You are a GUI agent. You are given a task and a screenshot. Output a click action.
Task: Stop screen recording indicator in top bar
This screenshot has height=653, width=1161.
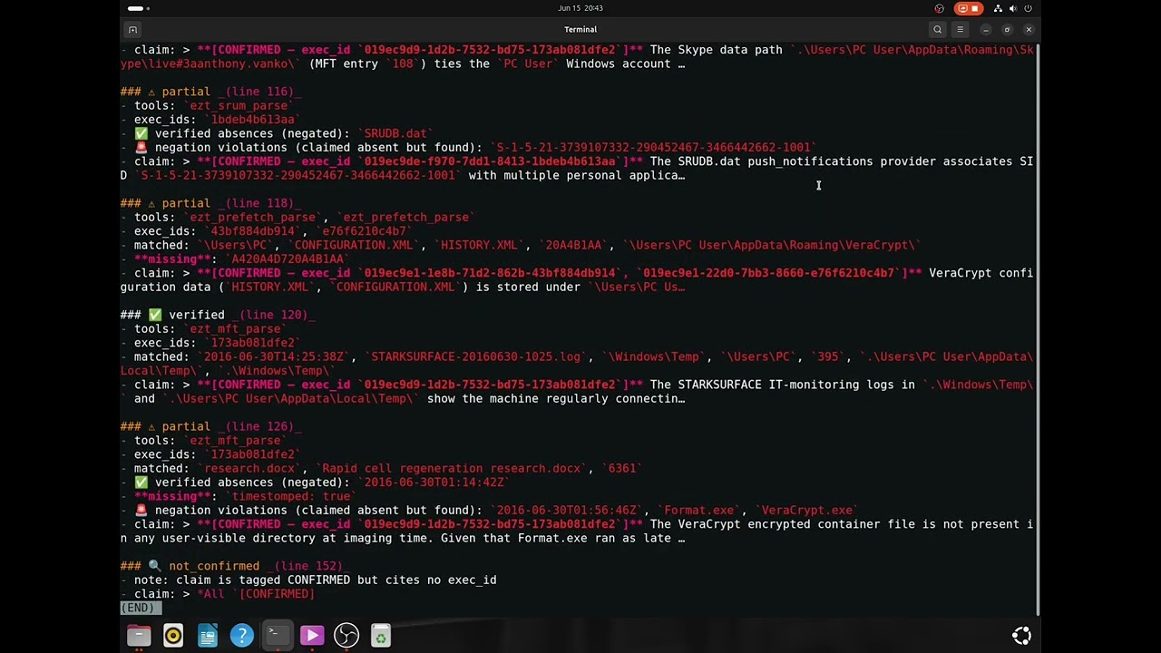pyautogui.click(x=969, y=8)
